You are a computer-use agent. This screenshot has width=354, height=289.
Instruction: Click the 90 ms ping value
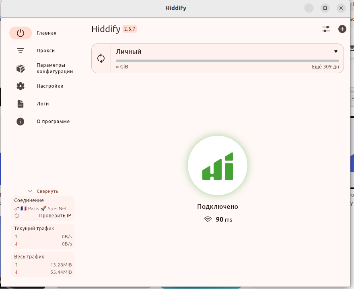tap(224, 220)
